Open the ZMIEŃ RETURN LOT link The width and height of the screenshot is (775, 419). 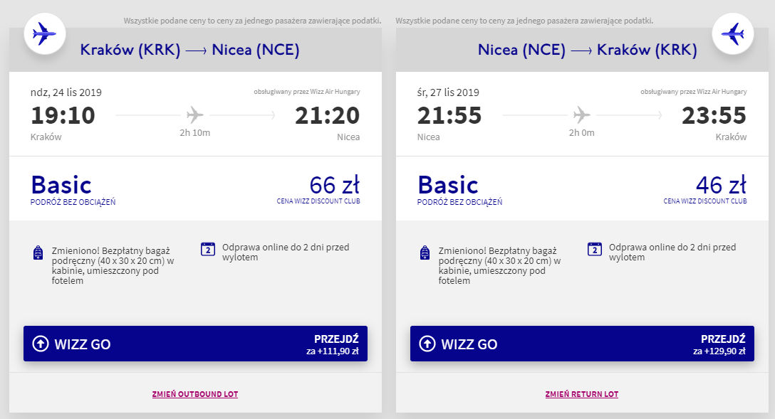(582, 393)
